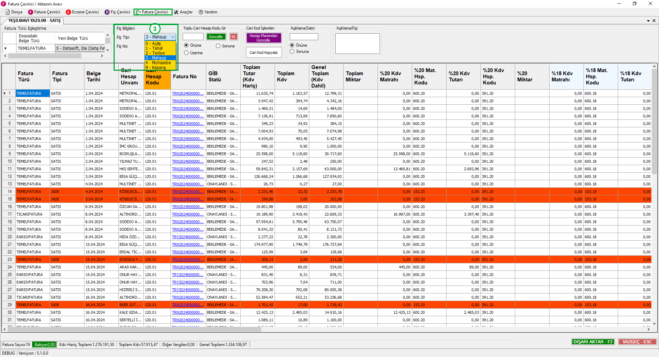
Task: Select the Üzerine radio option
Action: click(x=193, y=53)
